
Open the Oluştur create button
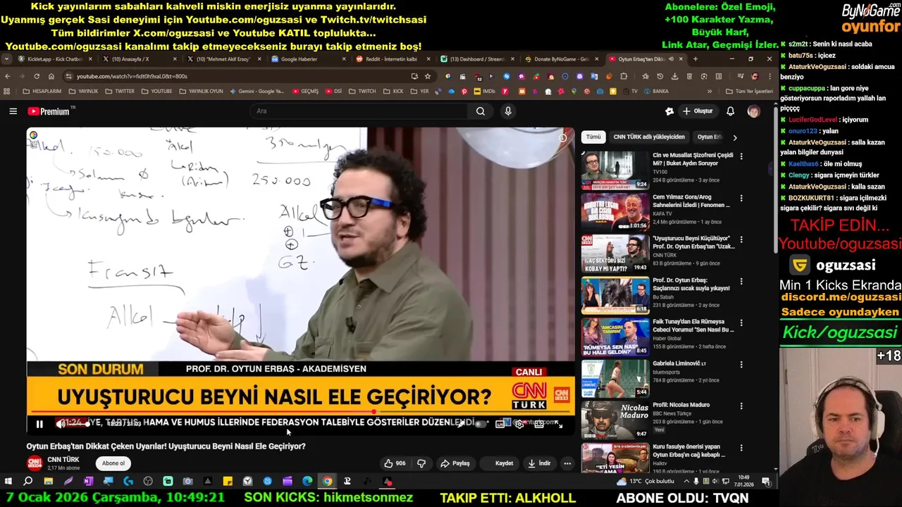pos(698,111)
